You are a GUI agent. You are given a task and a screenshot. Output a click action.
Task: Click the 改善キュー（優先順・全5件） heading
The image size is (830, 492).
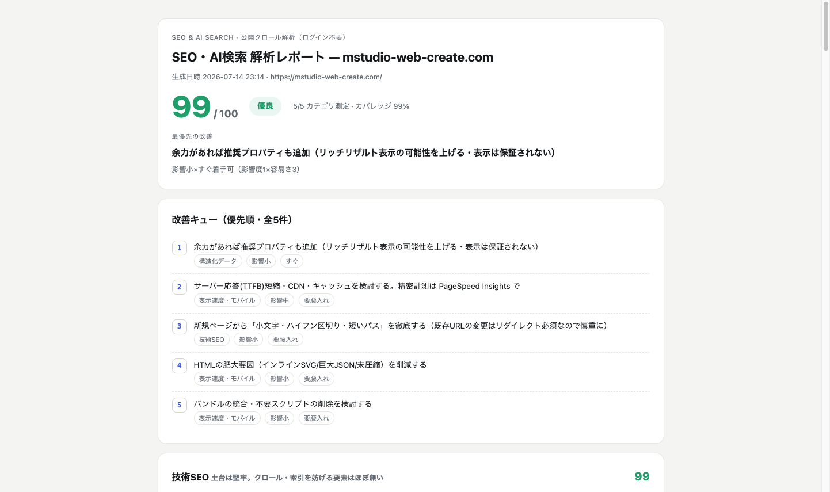click(x=232, y=220)
